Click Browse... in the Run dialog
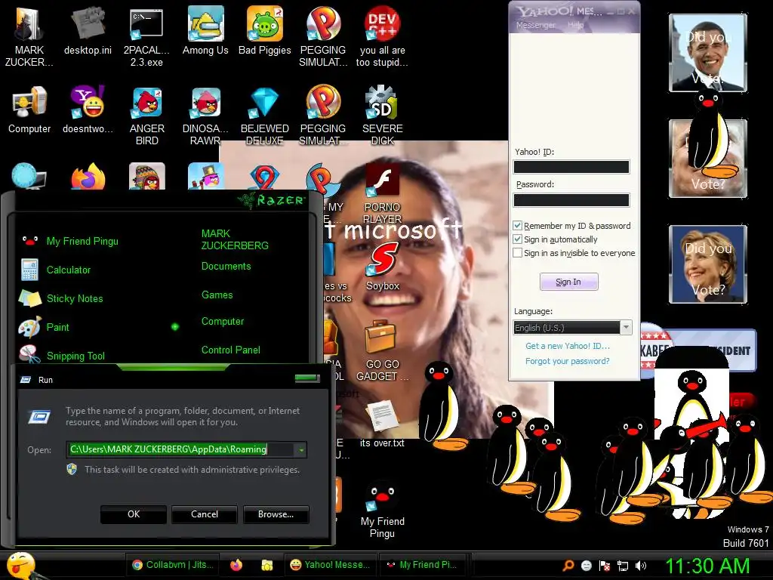 tap(276, 514)
